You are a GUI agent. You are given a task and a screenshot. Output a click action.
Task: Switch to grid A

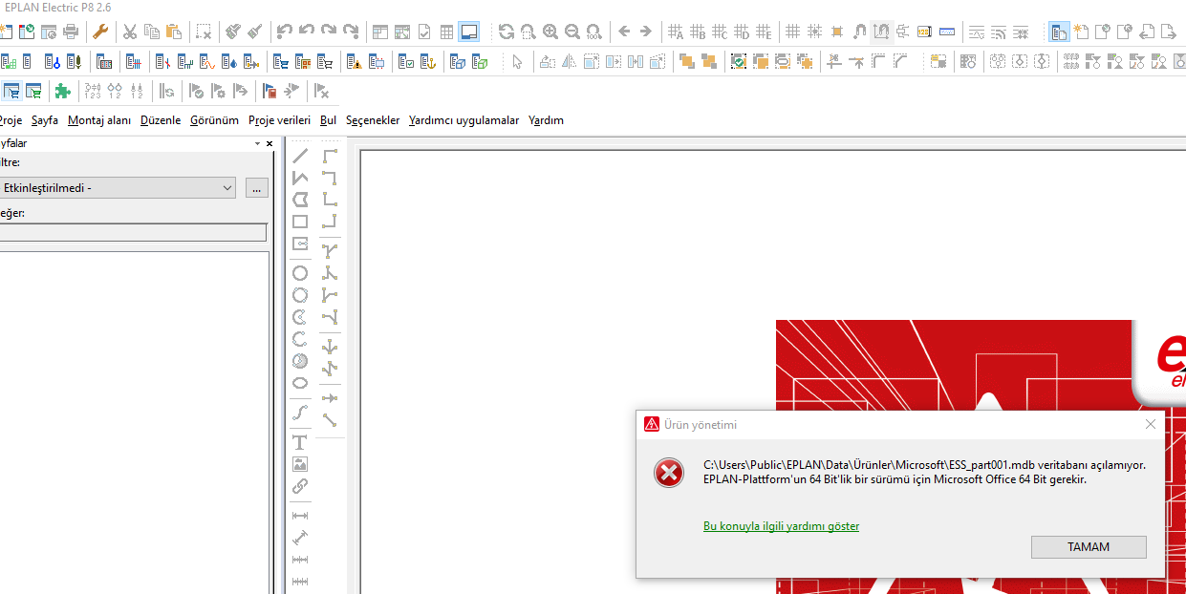[x=676, y=32]
